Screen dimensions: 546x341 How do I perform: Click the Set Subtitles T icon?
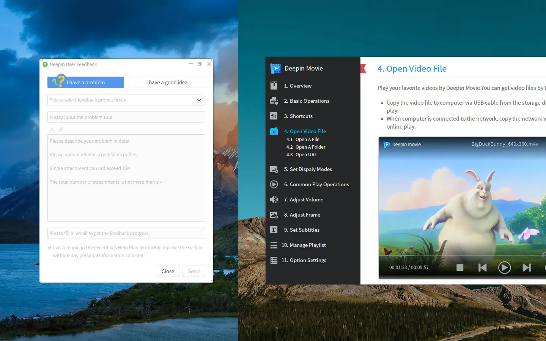coord(274,230)
